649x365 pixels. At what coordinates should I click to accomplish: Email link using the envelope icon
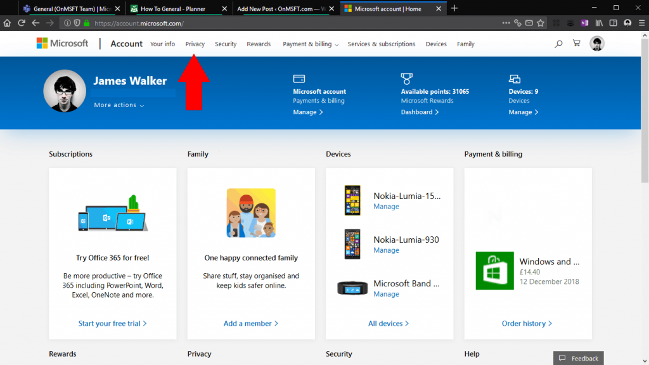(529, 23)
